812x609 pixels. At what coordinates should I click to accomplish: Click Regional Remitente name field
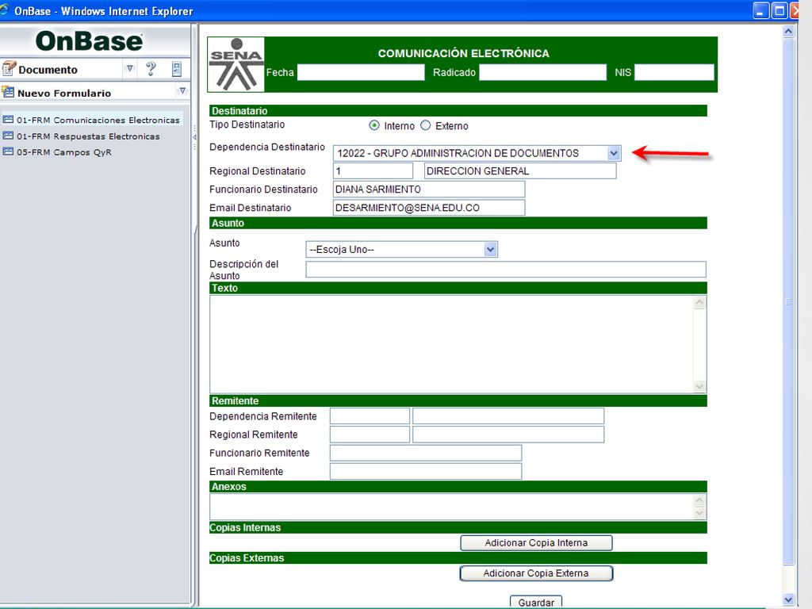click(x=508, y=435)
